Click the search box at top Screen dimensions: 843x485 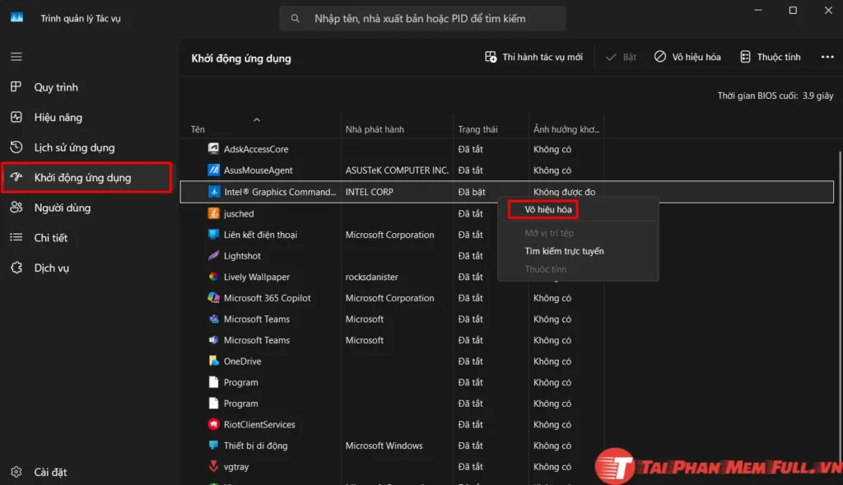click(x=422, y=18)
